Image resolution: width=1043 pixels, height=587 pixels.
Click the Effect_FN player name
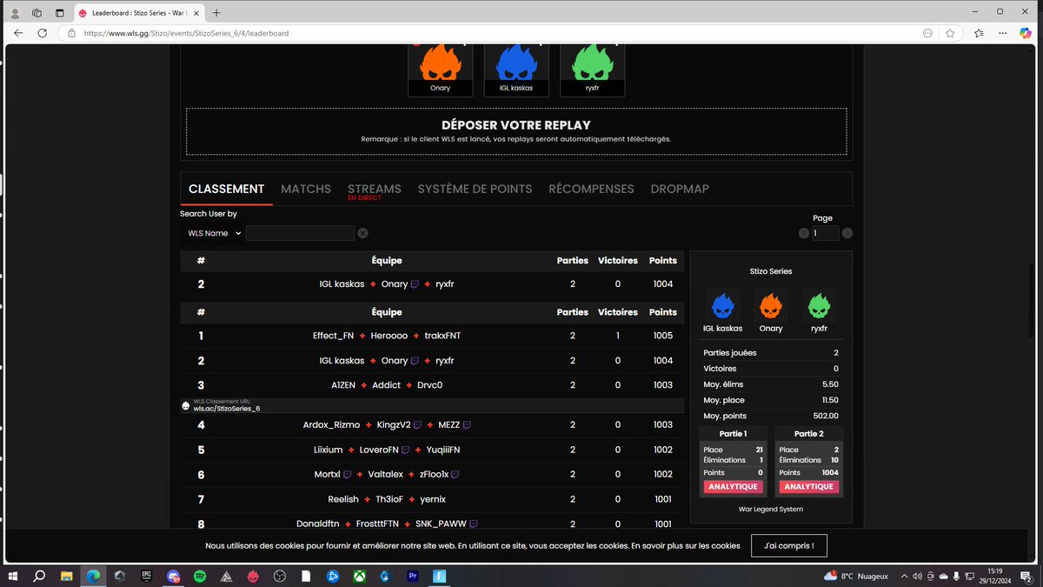coord(334,336)
